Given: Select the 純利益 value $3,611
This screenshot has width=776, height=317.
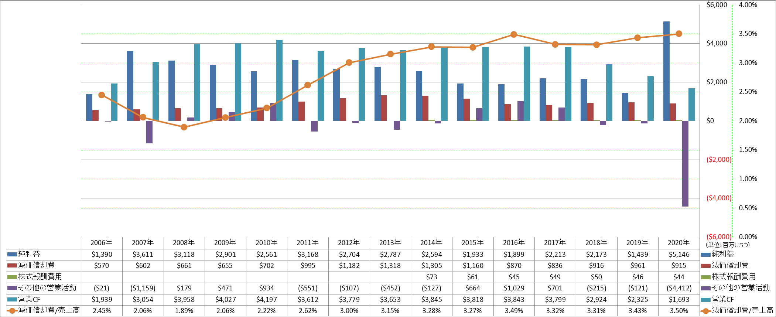Looking at the screenshot, I should pyautogui.click(x=143, y=255).
